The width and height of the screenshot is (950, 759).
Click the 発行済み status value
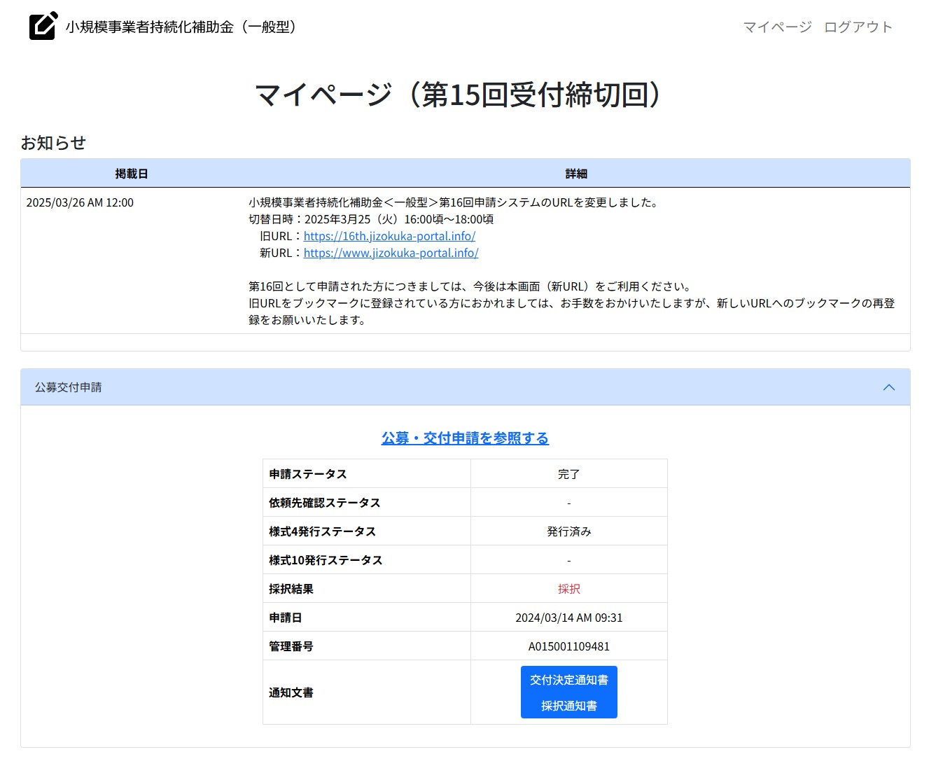568,531
